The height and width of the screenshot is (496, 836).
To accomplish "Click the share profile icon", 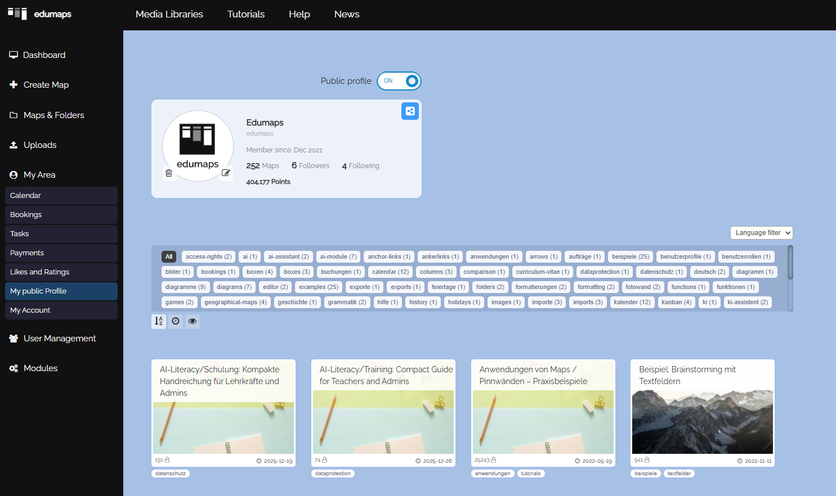I will tap(410, 111).
